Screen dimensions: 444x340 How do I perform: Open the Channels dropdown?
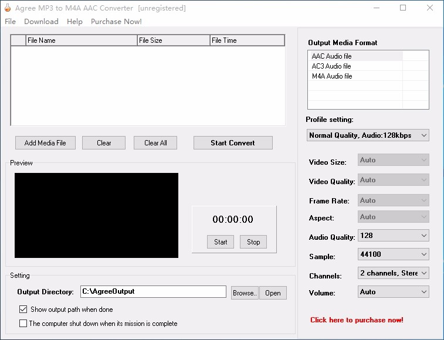(394, 273)
